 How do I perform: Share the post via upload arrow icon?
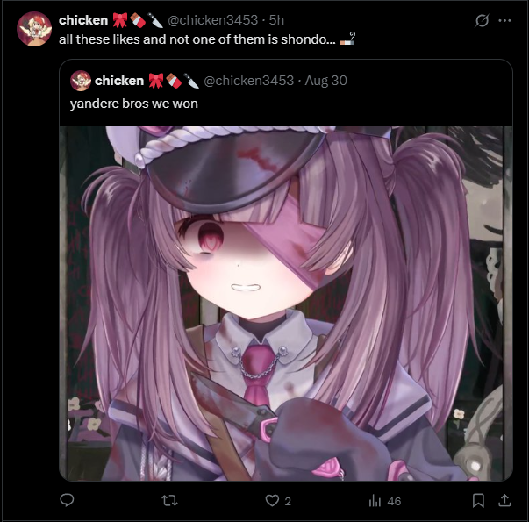click(x=504, y=500)
